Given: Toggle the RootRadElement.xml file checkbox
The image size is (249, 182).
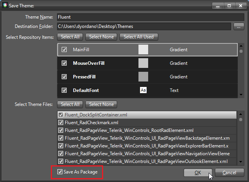Looking at the screenshot, I should (x=61, y=130).
